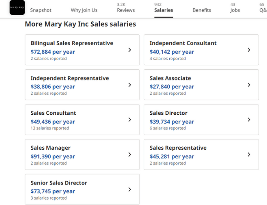Click the Mary Kay company logo
The height and width of the screenshot is (205, 267).
tap(17, 7)
